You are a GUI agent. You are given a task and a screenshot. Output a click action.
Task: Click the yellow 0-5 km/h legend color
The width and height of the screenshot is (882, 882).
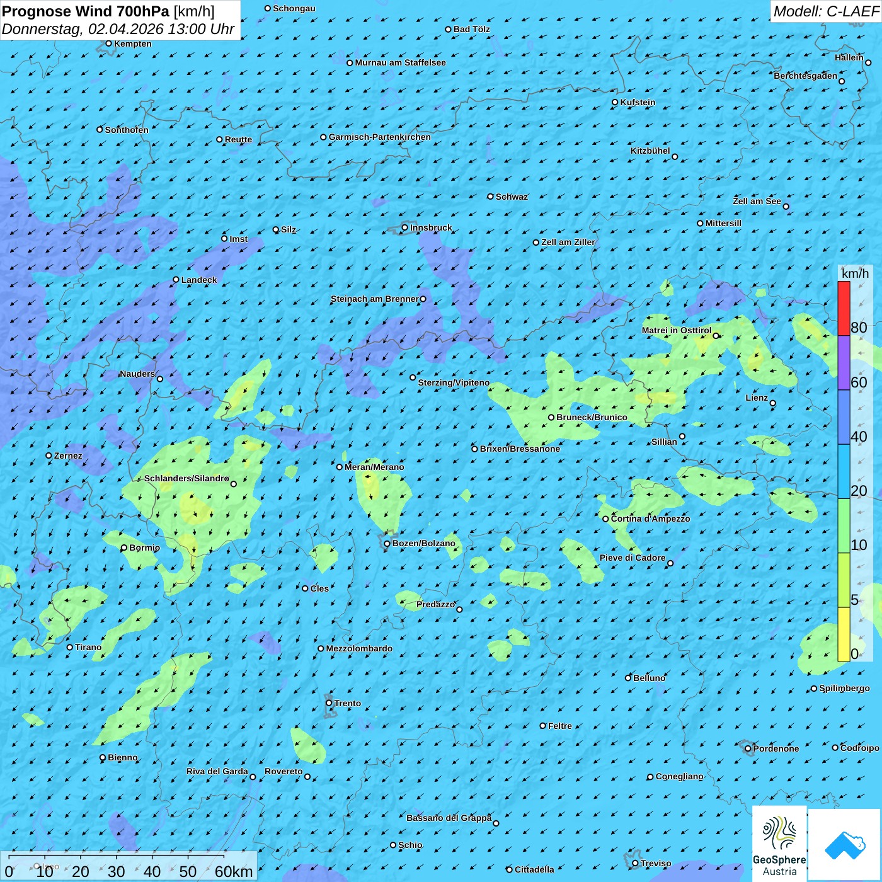point(844,634)
